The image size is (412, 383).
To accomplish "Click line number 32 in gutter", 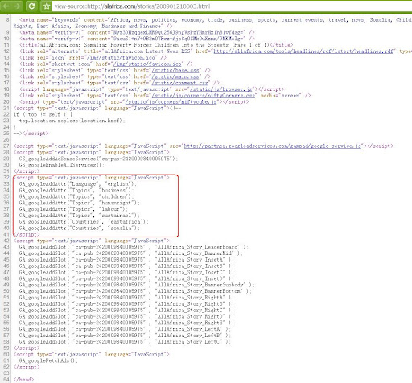I will [6, 178].
